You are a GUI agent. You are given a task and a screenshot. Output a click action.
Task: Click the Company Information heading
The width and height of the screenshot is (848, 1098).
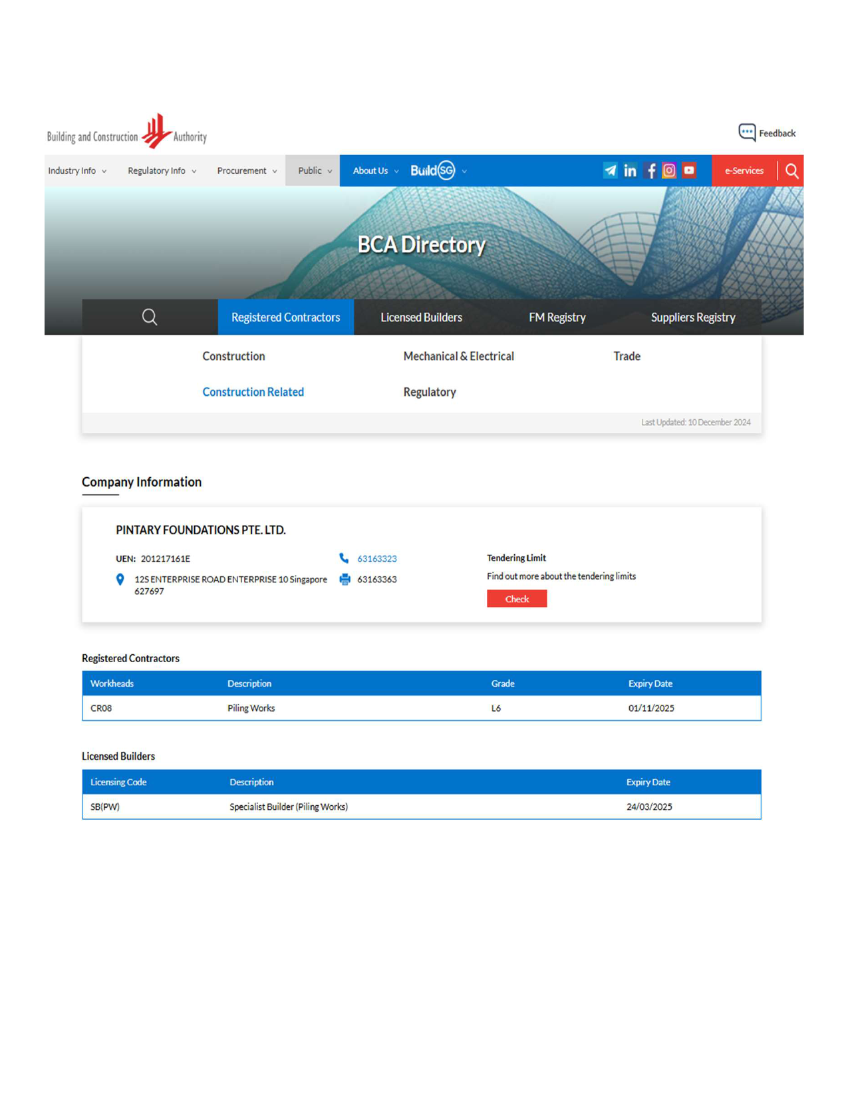(142, 482)
